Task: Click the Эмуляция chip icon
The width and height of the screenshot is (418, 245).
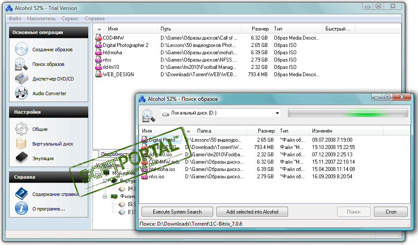Action: point(22,158)
